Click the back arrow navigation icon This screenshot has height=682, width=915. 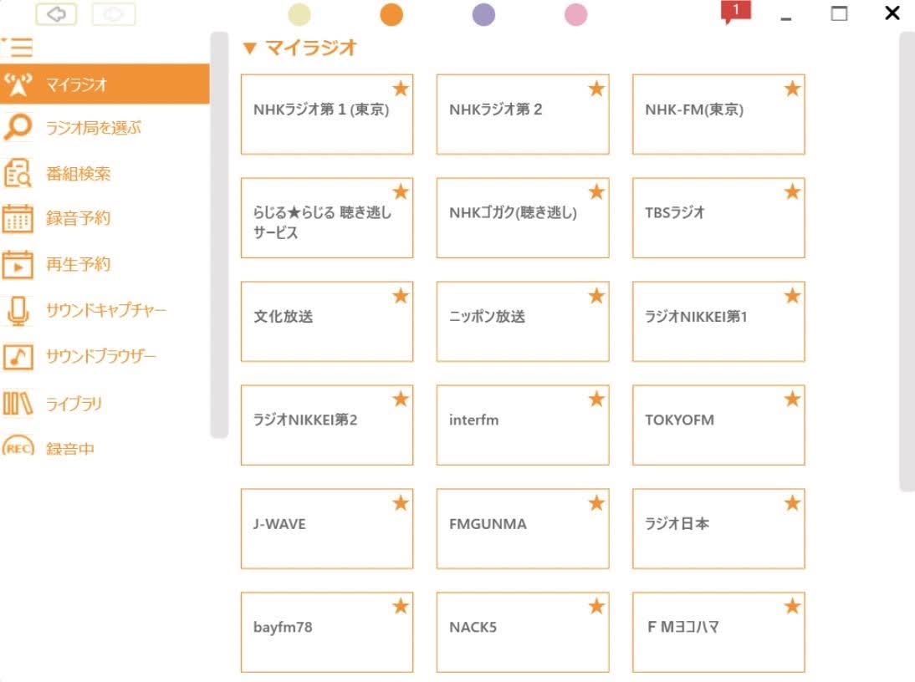(56, 14)
